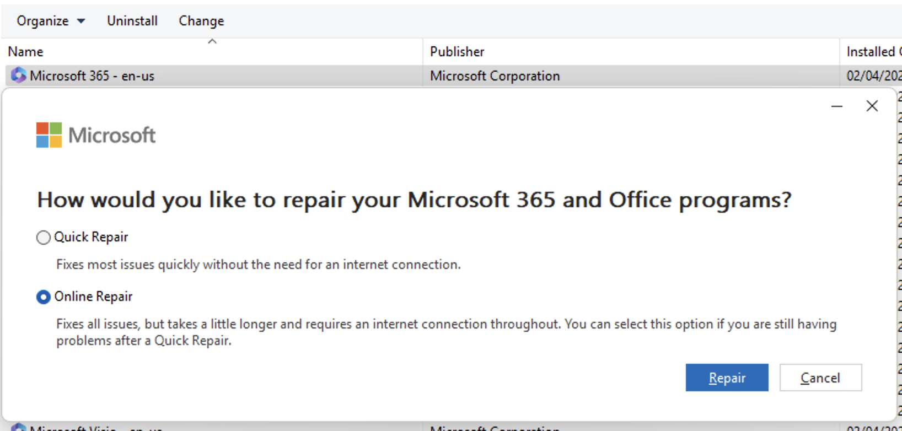902x431 pixels.
Task: Click the Repair button
Action: pos(727,378)
